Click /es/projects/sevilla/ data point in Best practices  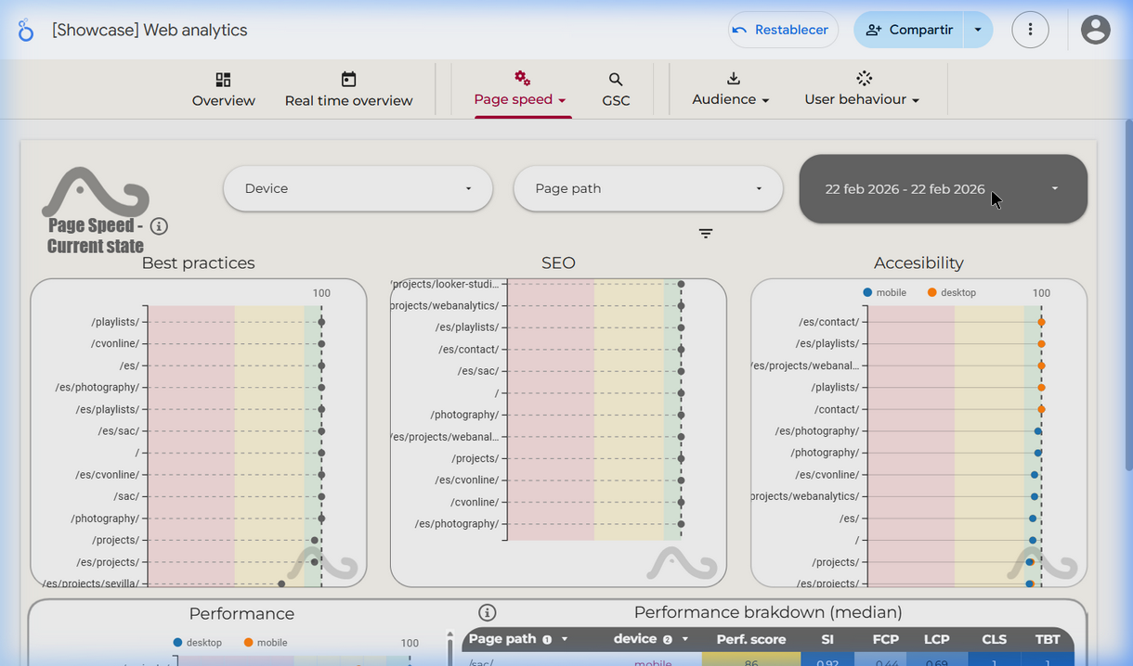click(x=281, y=583)
